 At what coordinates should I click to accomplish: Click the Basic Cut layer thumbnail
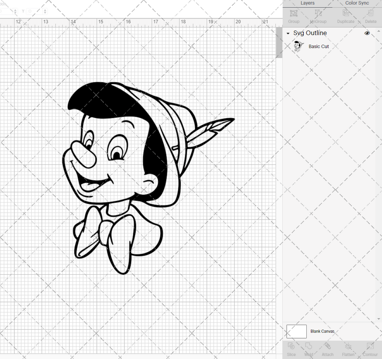[x=297, y=46]
